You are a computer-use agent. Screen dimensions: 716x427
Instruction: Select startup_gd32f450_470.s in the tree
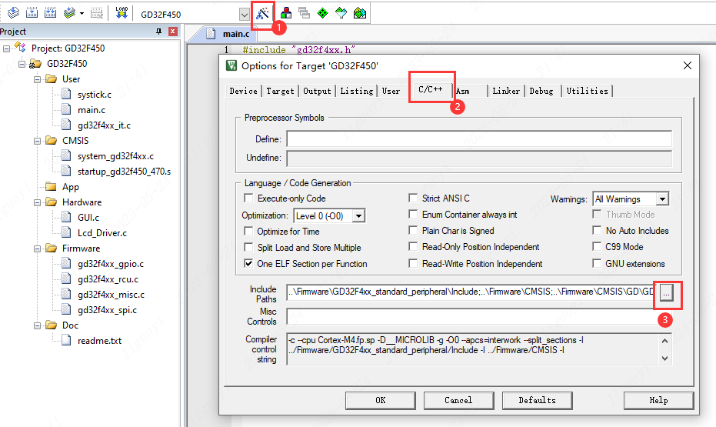(124, 172)
